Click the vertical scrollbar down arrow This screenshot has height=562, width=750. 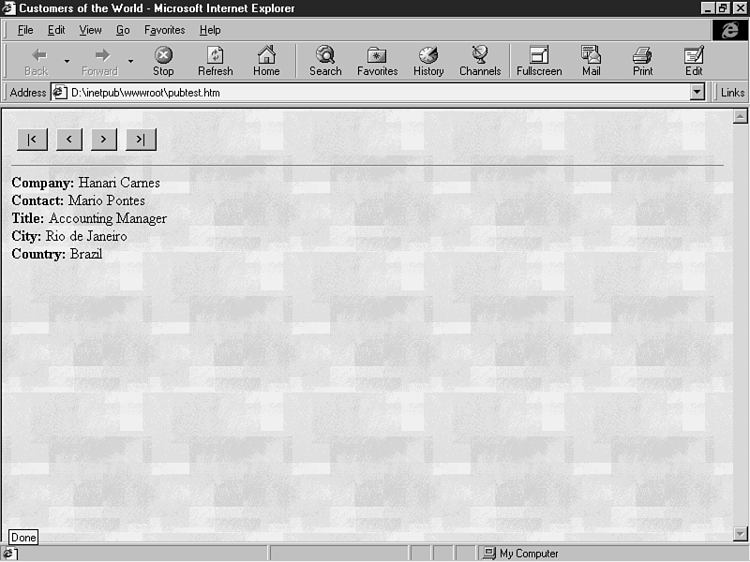tap(740, 534)
